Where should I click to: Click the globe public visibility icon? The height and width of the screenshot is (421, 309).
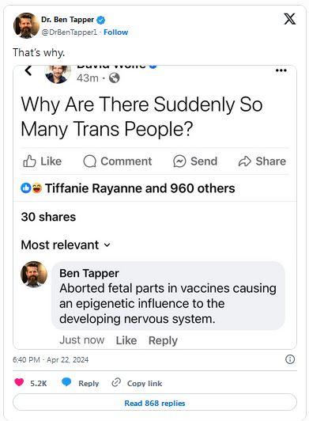(x=115, y=78)
